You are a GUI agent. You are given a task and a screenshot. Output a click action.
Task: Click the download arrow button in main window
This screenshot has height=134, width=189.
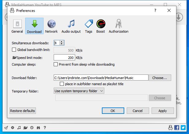click(179, 17)
